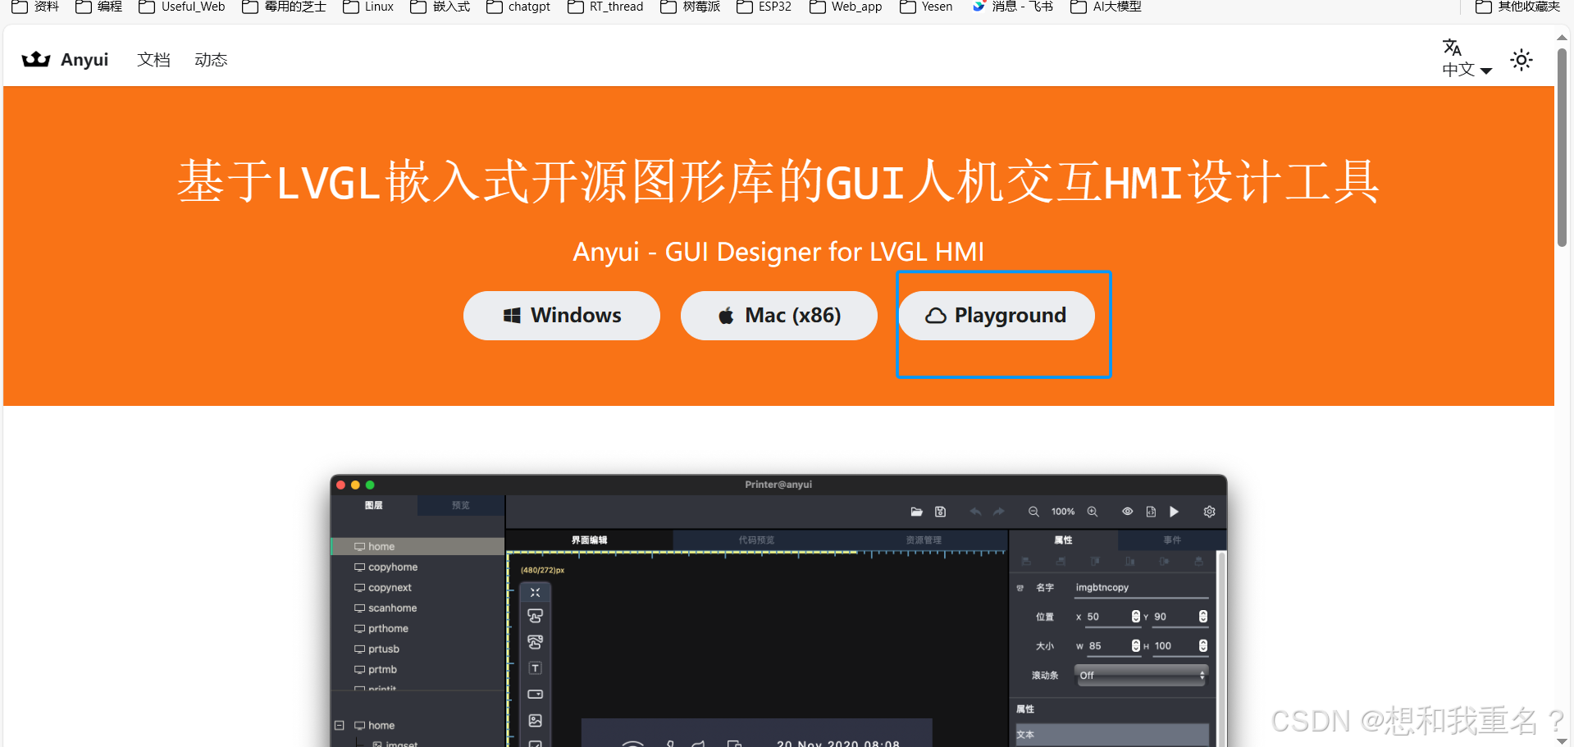This screenshot has height=747, width=1574.
Task: Click the save project icon
Action: pos(940,511)
